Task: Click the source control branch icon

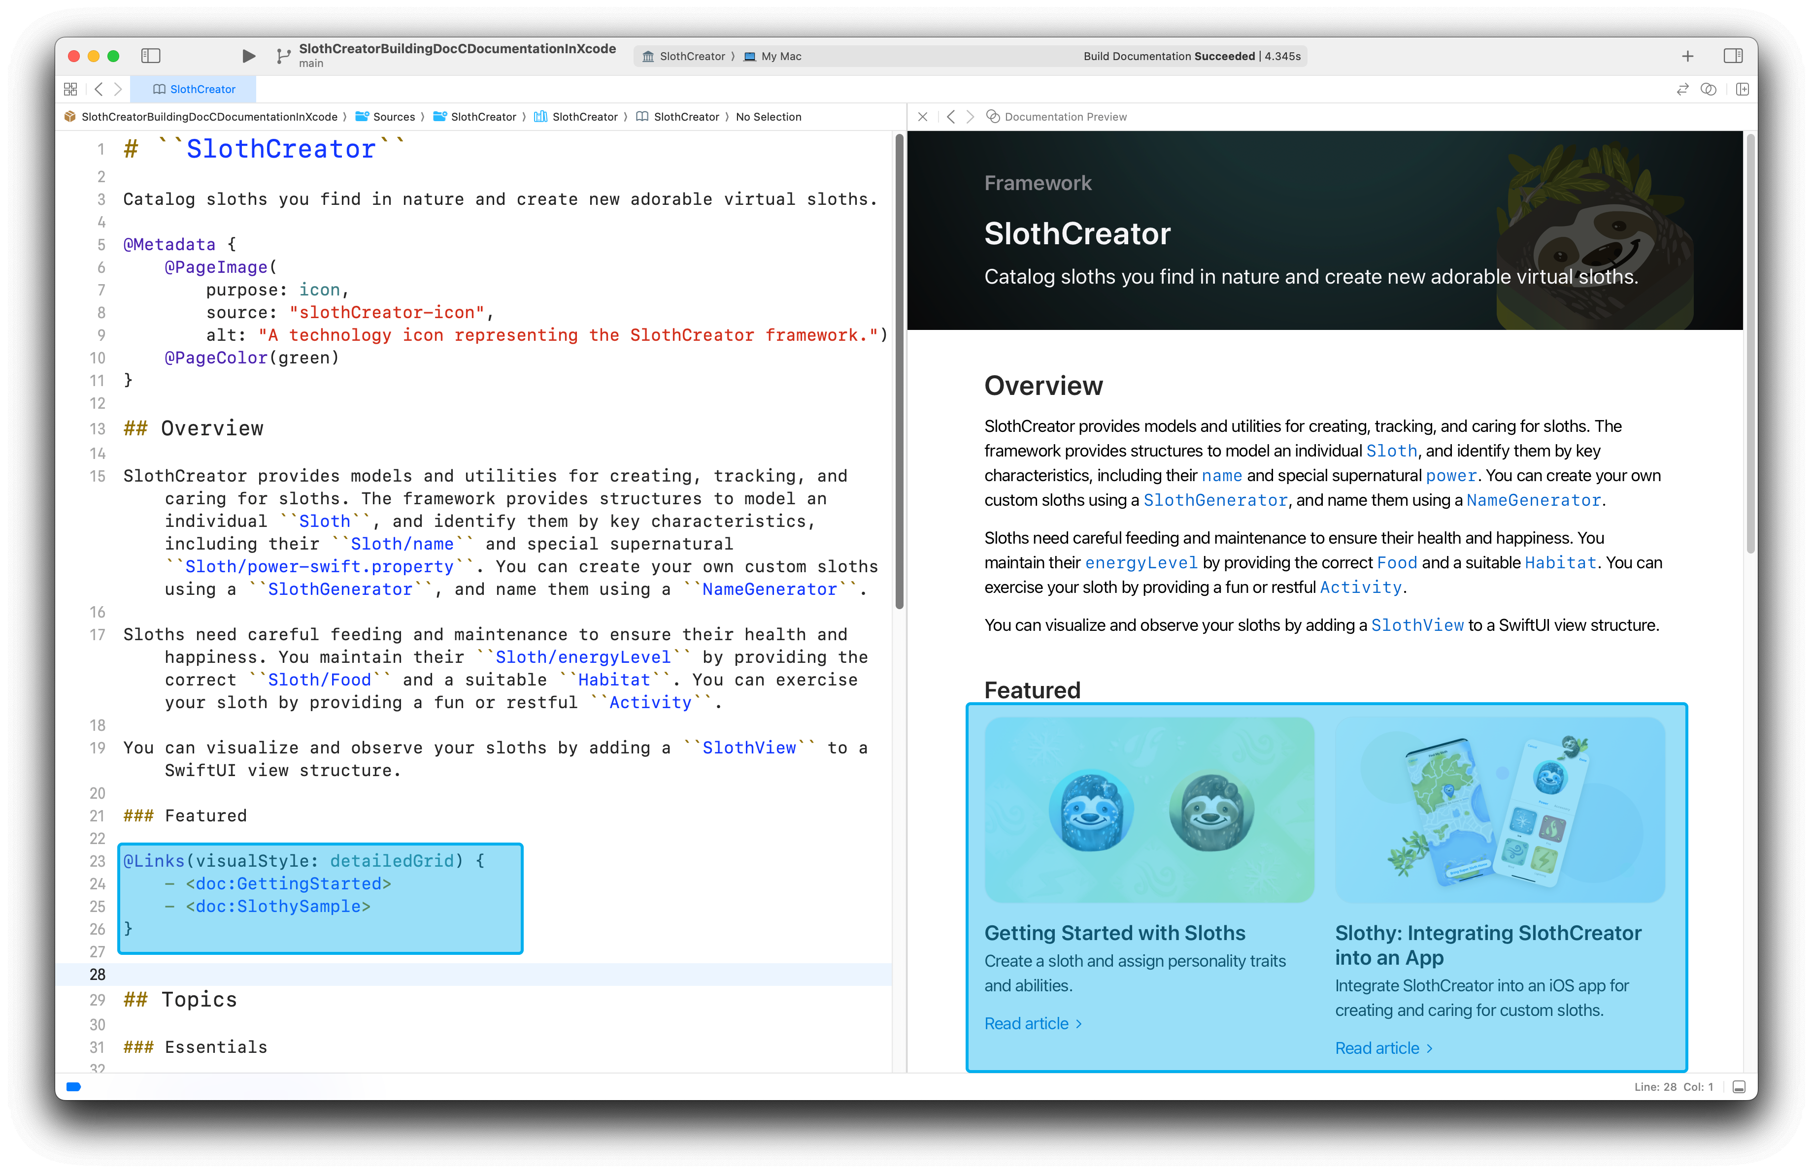Action: coord(283,56)
